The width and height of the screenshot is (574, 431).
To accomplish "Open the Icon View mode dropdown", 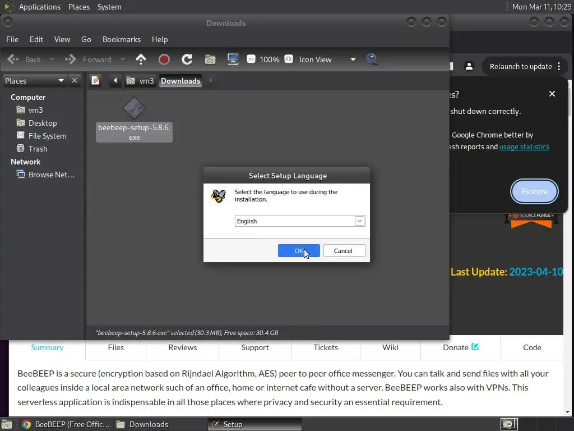I will (x=327, y=59).
